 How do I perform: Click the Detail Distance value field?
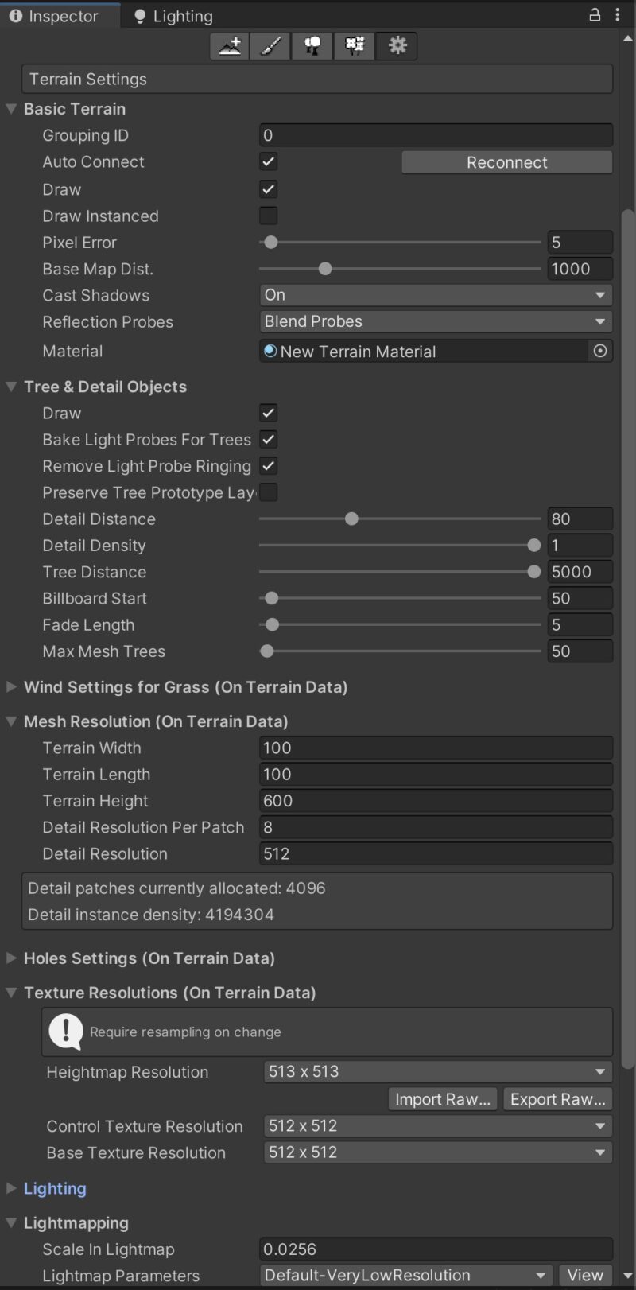click(580, 519)
